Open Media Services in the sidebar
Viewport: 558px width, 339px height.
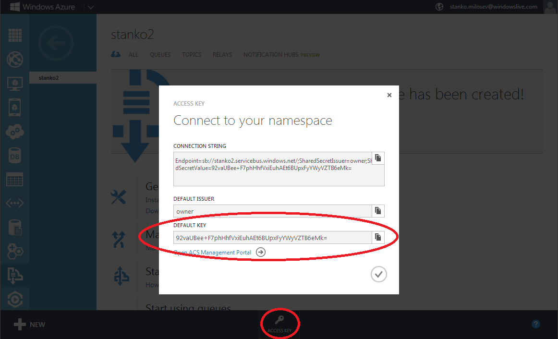tap(15, 299)
